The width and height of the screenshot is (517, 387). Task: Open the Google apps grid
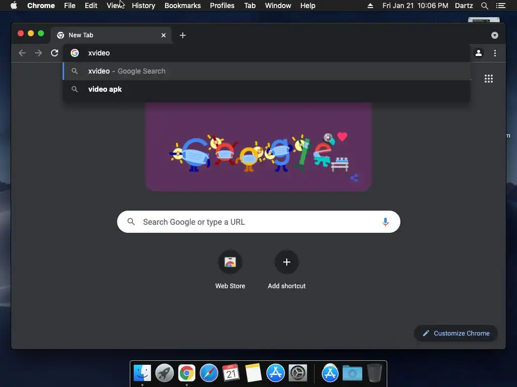tap(489, 79)
